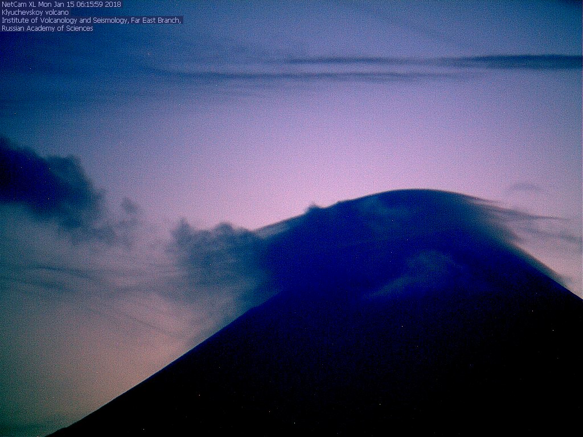Screen dimensions: 583x437
Task: Click the 'Klyuchevskoy volcano' caption text
Action: coord(35,13)
